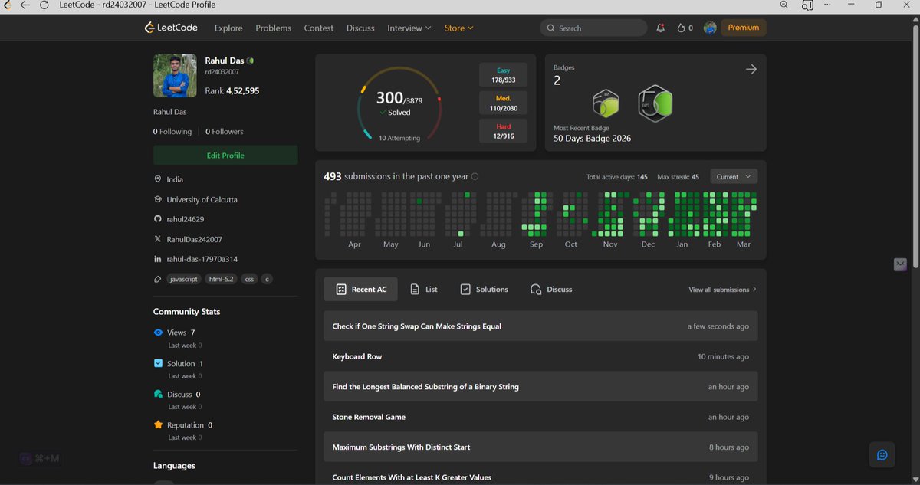
Task: Open the browser zoom magnifier icon
Action: pyautogui.click(x=784, y=5)
